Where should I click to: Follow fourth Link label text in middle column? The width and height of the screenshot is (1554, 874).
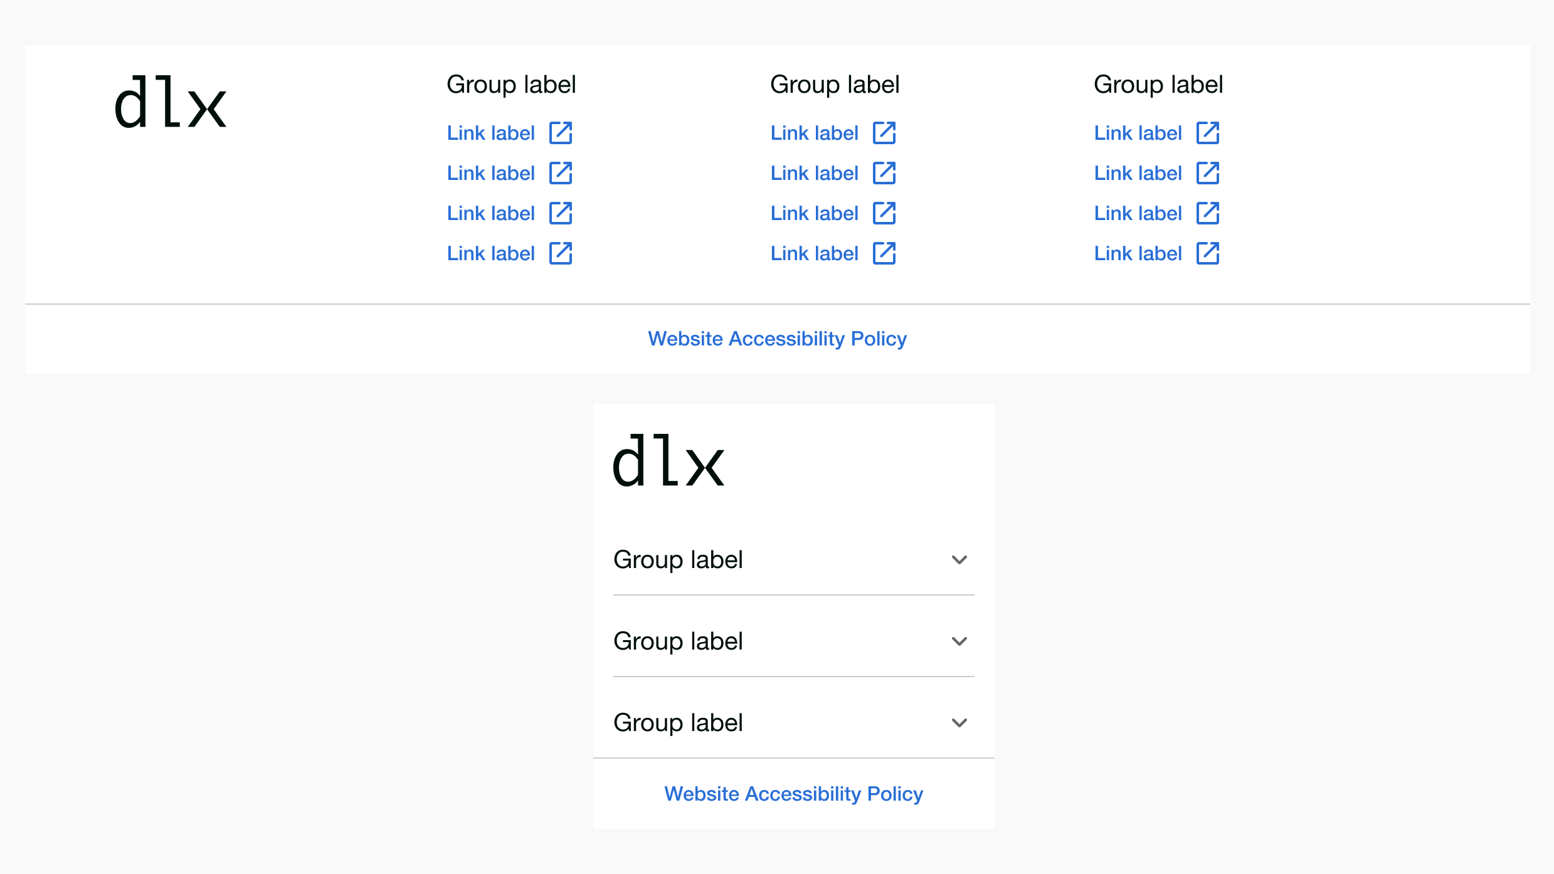pos(815,253)
